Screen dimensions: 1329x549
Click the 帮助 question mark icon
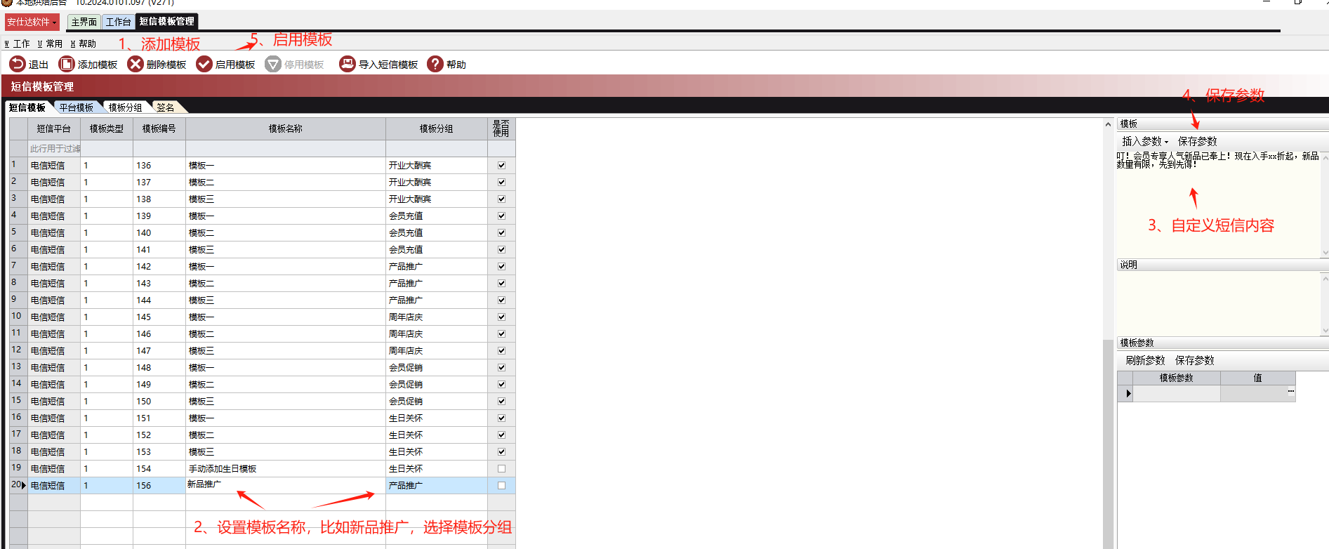click(435, 64)
